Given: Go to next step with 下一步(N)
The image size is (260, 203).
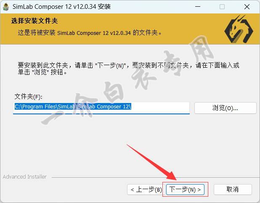Looking at the screenshot, I should pyautogui.click(x=185, y=190).
